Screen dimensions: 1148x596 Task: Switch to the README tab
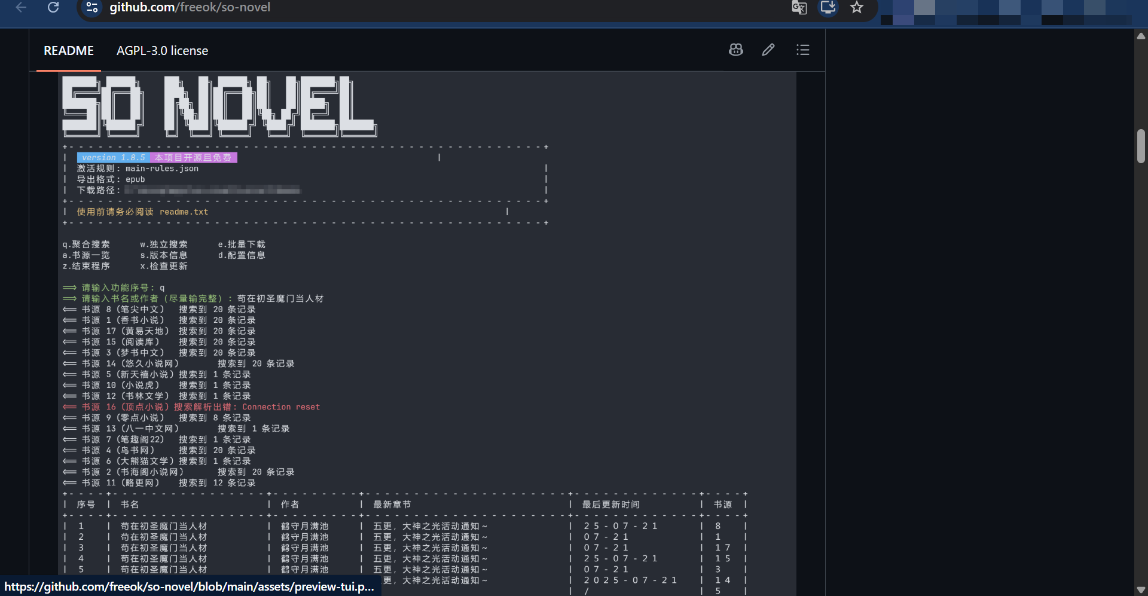[69, 51]
